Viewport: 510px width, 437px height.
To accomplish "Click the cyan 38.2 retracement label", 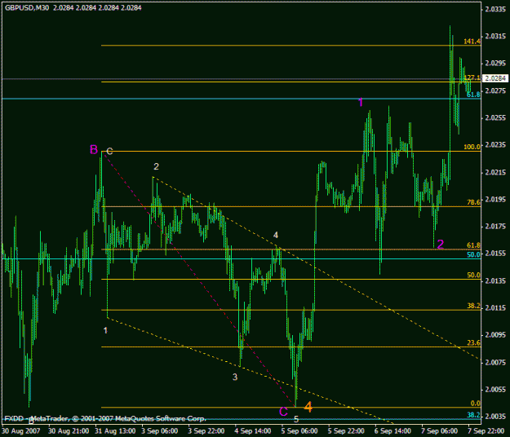I will 473,415.
